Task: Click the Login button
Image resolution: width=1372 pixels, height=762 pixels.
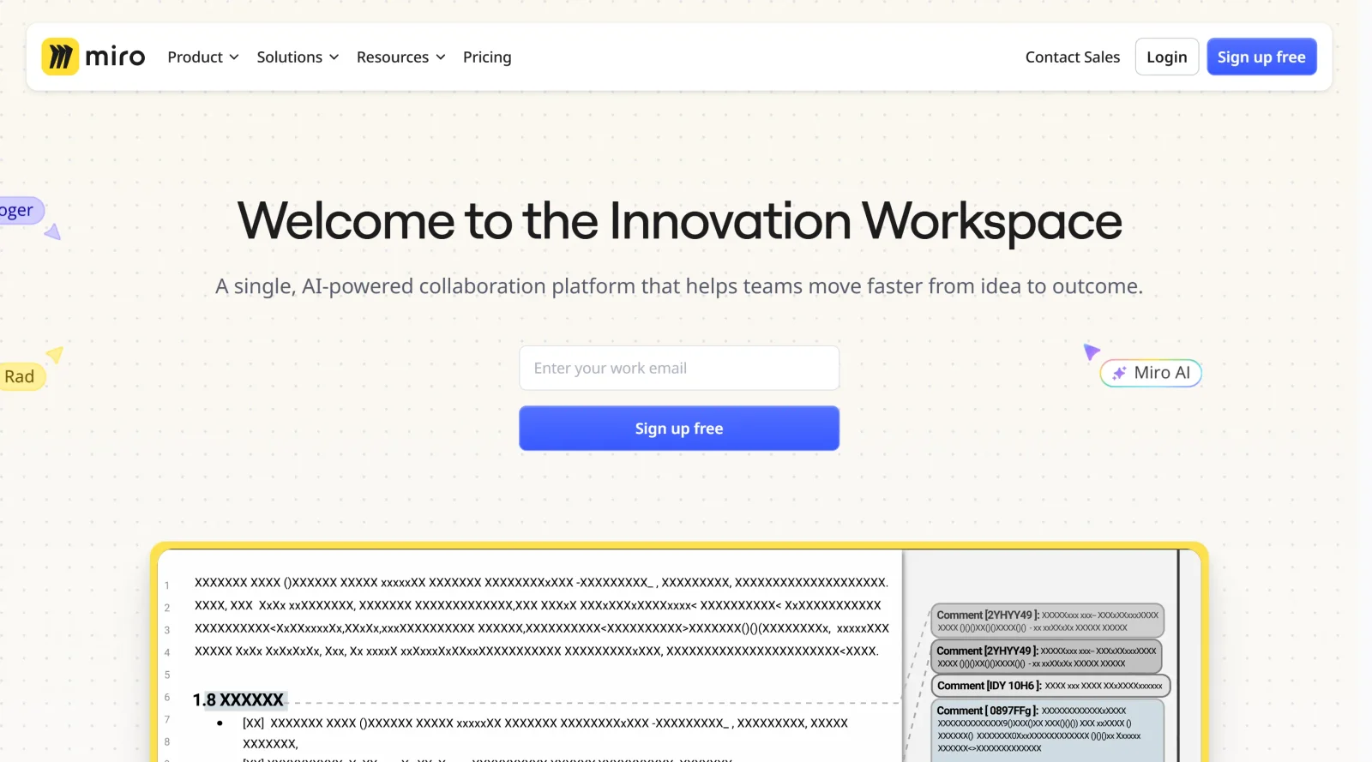Action: coord(1166,57)
